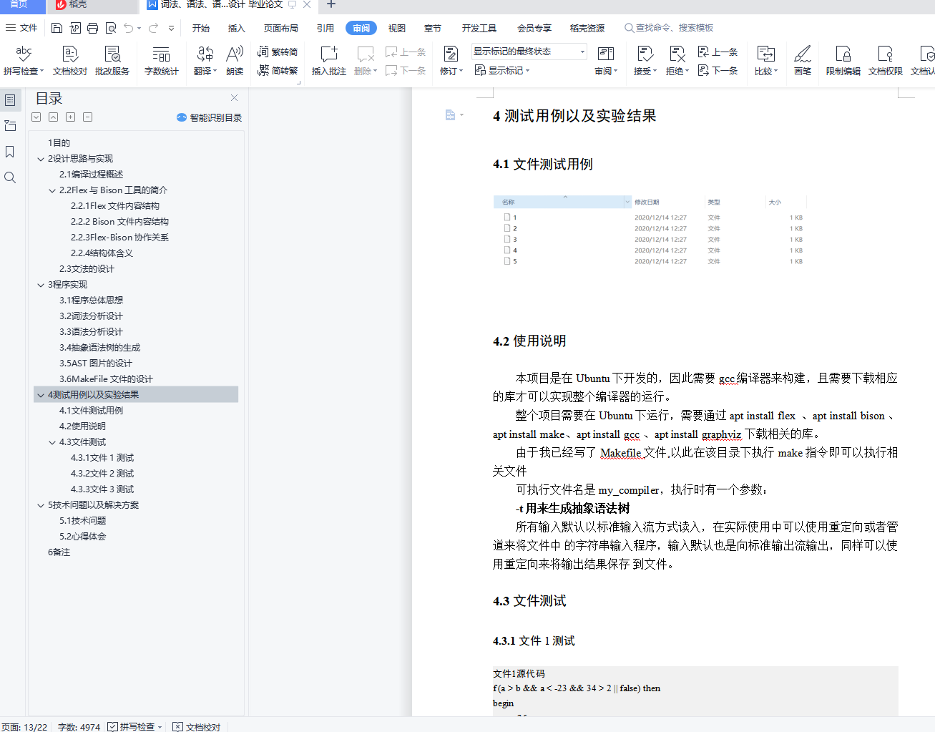This screenshot has height=732, width=935.
Task: Open the outline view icon in left sidebar
Action: (x=10, y=126)
